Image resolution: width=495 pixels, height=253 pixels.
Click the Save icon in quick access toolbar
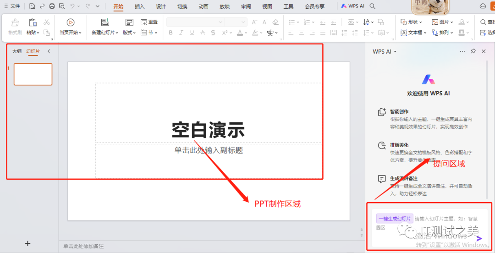pyautogui.click(x=32, y=6)
